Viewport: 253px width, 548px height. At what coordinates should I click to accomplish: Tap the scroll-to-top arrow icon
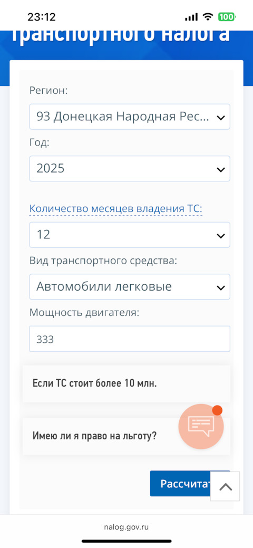(226, 486)
